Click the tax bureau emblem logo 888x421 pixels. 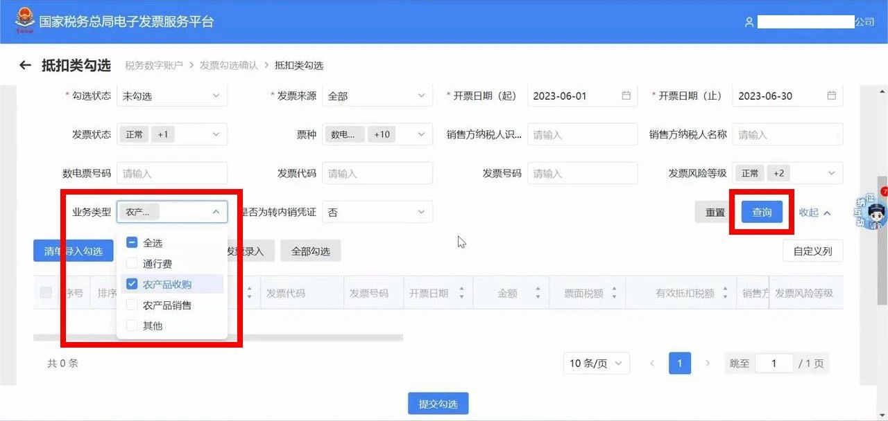pos(25,21)
